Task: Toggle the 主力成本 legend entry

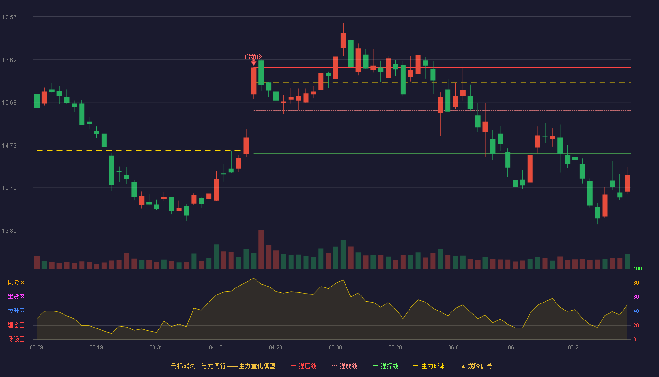Action: (429, 366)
